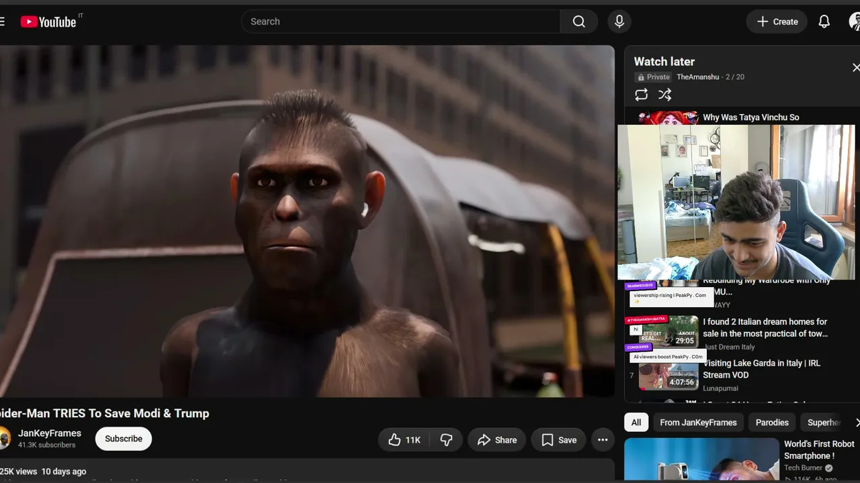
Task: Open the notifications bell
Action: click(824, 21)
